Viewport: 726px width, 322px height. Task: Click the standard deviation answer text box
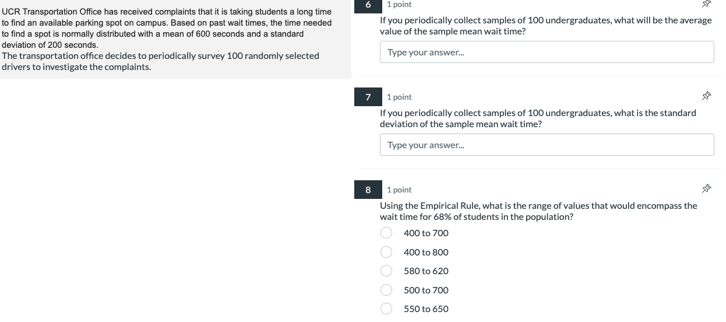point(547,145)
